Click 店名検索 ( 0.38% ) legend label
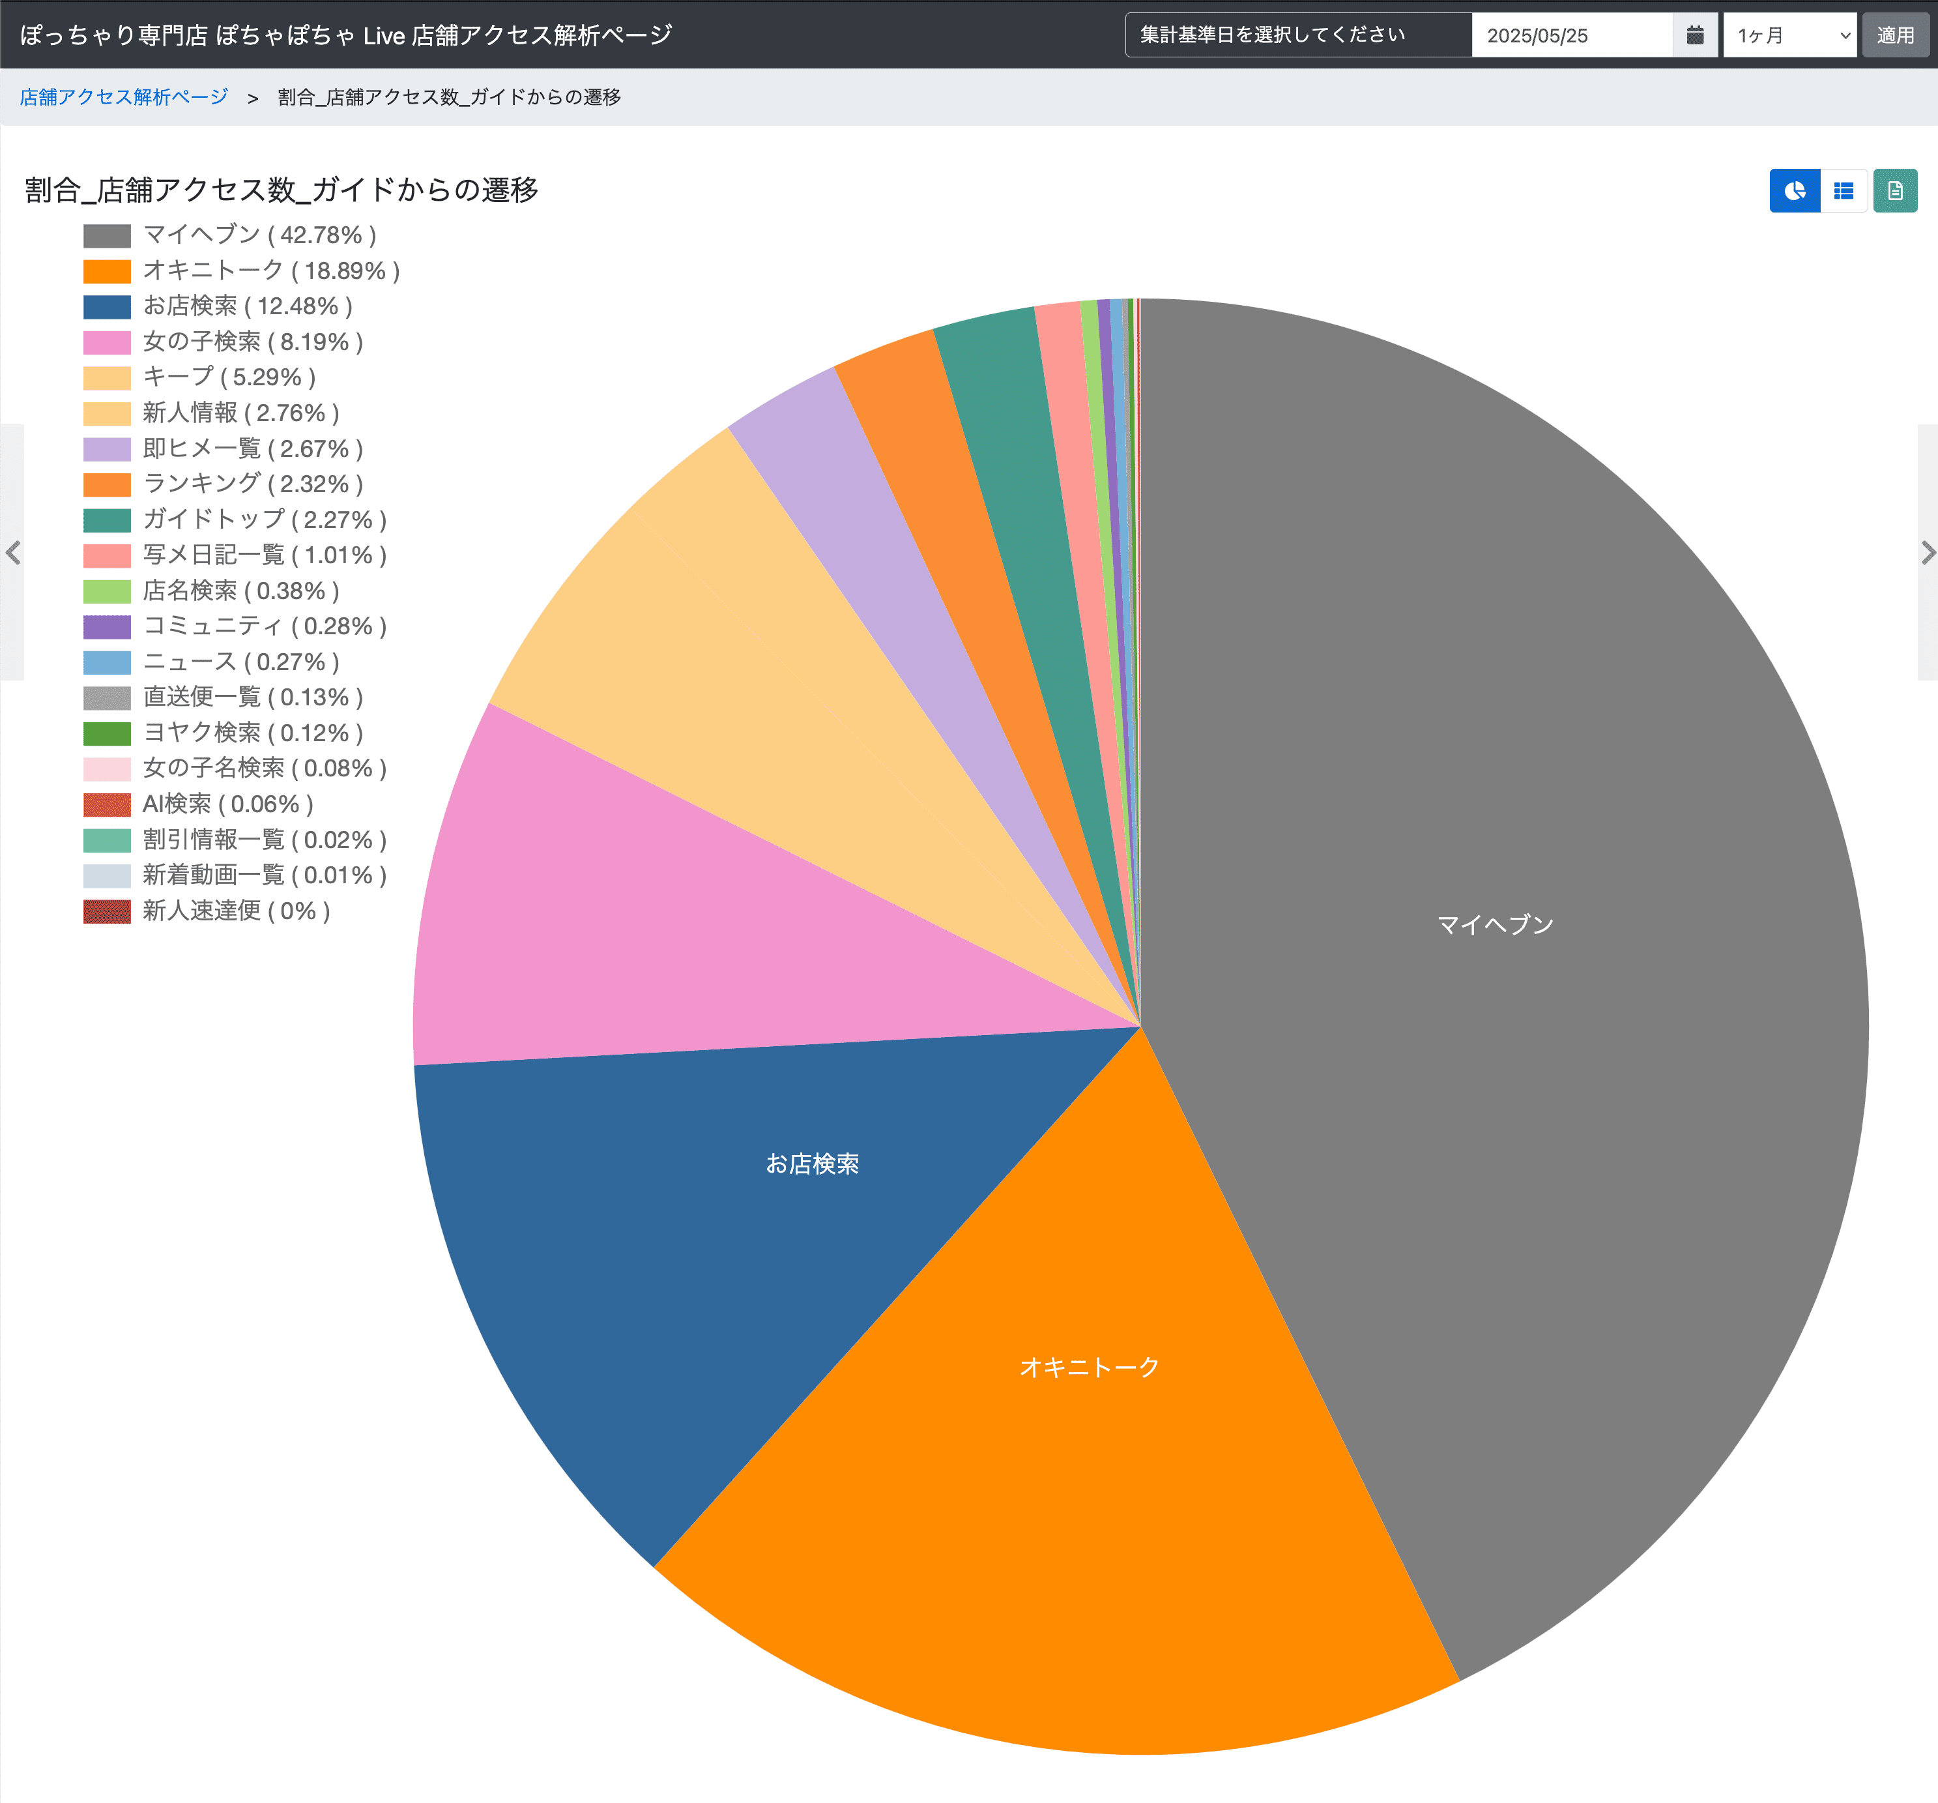This screenshot has width=1938, height=1803. 241,591
